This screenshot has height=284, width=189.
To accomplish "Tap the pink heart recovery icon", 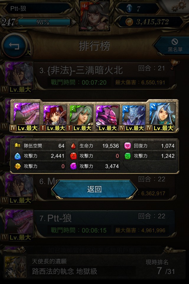I will 128,146.
